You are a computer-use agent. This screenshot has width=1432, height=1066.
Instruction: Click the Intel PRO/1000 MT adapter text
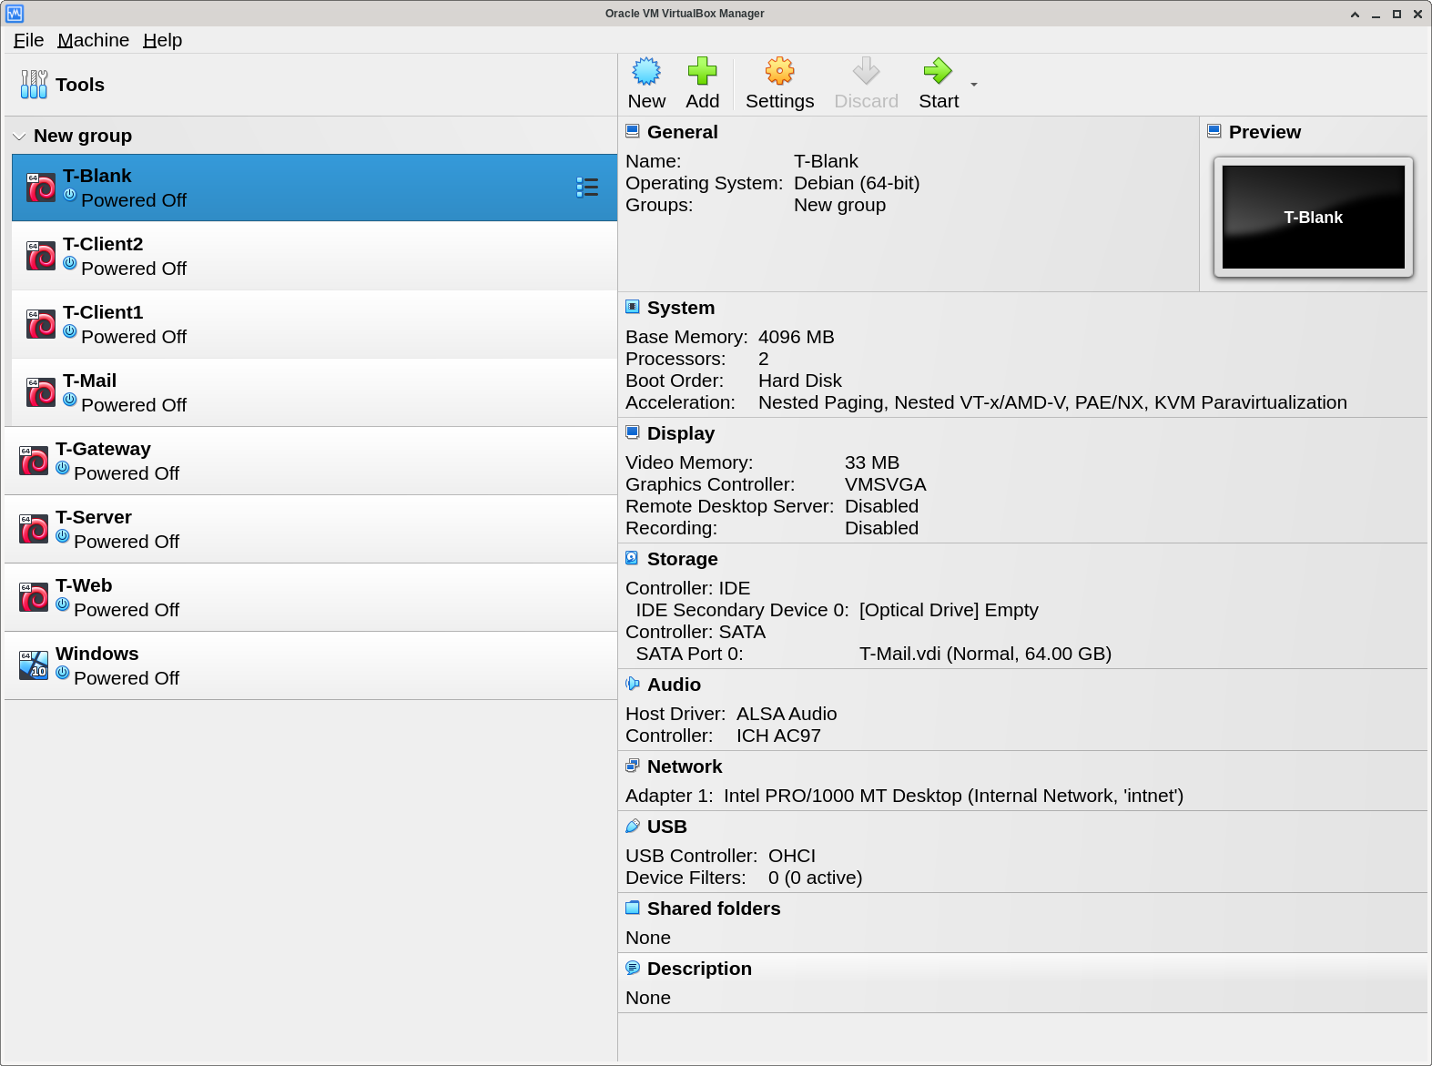pos(953,796)
